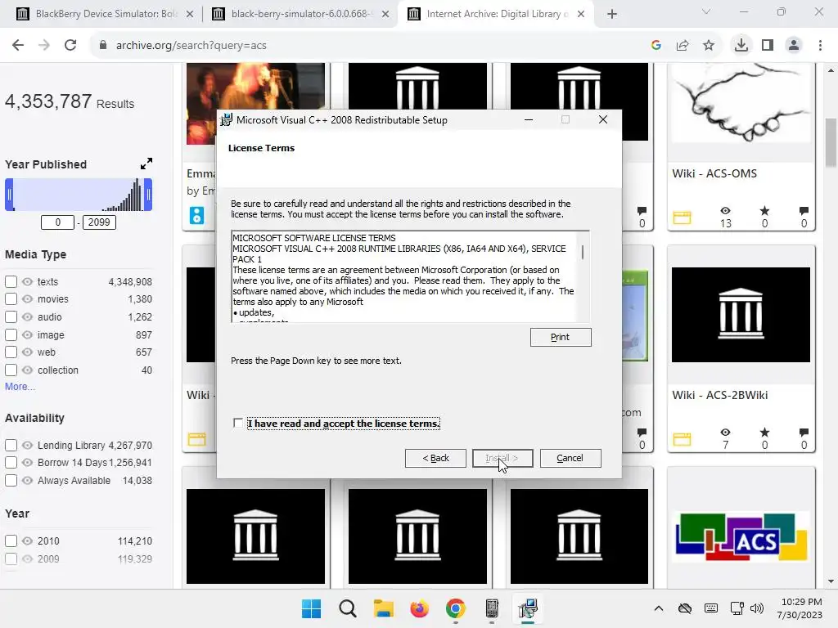Hide audio results with the eye icon
Screen dimensions: 838x628
point(27,316)
